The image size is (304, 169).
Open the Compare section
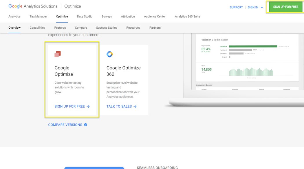[x=81, y=28]
